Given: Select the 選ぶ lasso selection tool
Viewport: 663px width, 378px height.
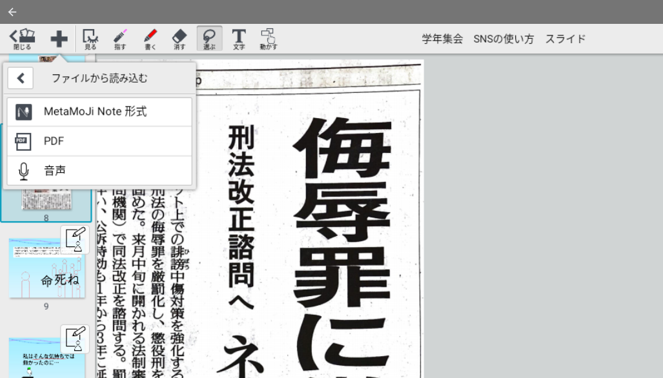Looking at the screenshot, I should point(209,39).
